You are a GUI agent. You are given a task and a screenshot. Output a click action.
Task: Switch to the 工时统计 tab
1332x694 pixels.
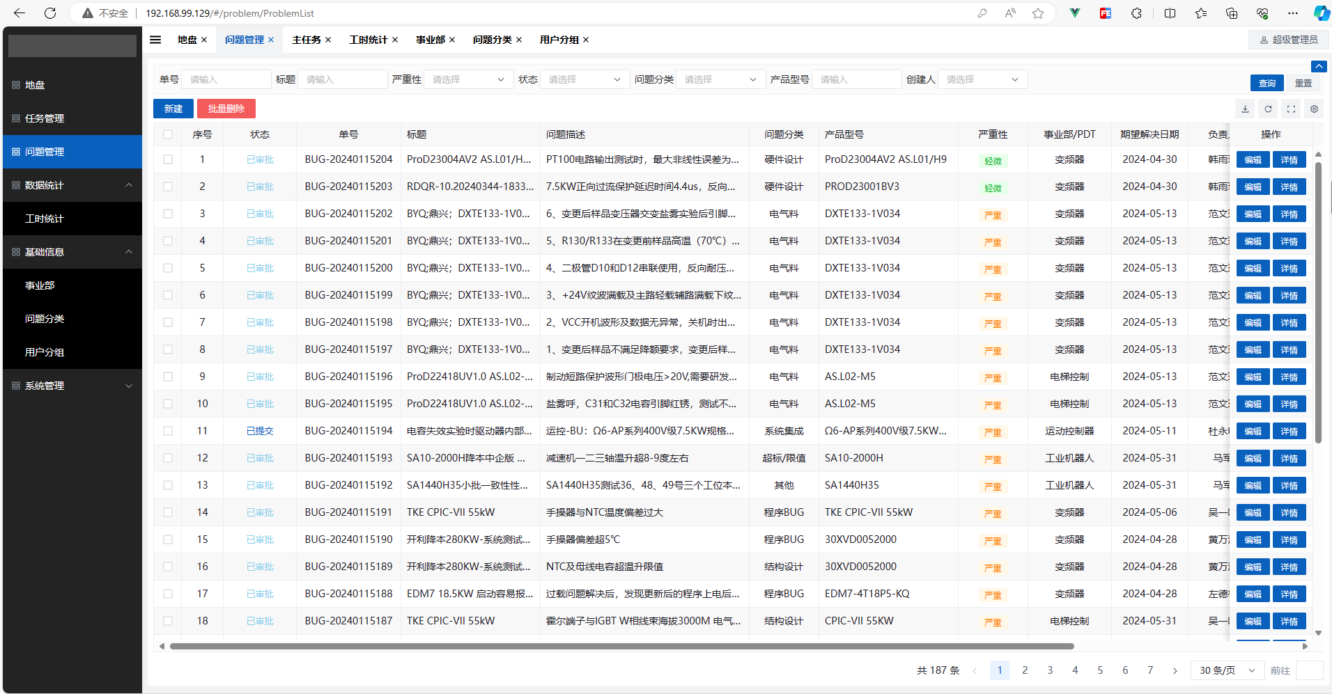pos(369,40)
